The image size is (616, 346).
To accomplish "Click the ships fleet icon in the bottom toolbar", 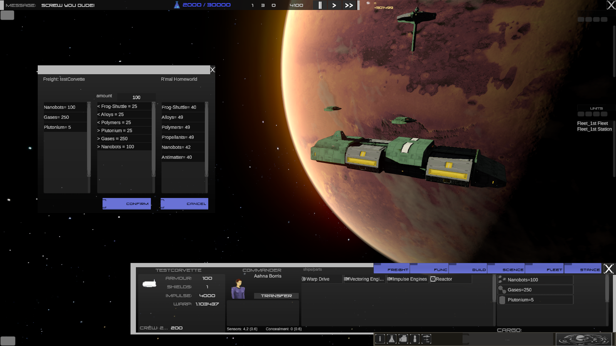I will [426, 339].
